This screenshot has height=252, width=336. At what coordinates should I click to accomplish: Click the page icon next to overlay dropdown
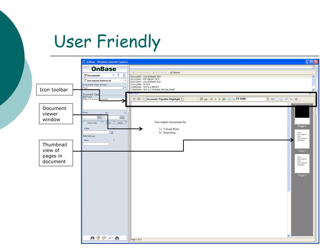point(144,99)
